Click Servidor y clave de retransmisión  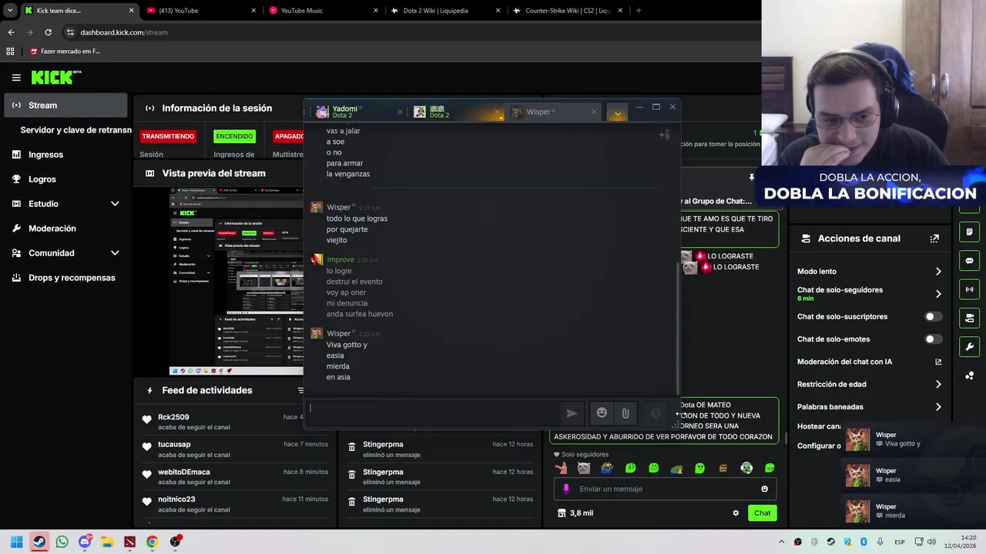75,130
